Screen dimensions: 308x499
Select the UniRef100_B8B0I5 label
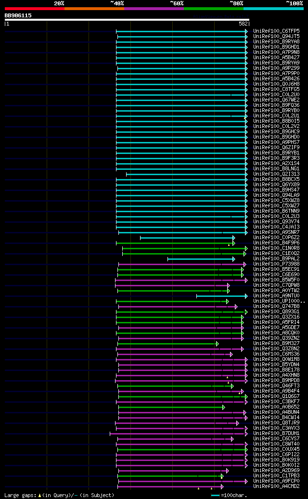point(276,121)
